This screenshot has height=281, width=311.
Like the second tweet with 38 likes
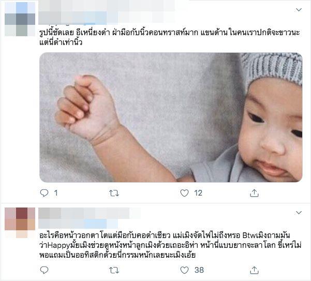(x=184, y=270)
